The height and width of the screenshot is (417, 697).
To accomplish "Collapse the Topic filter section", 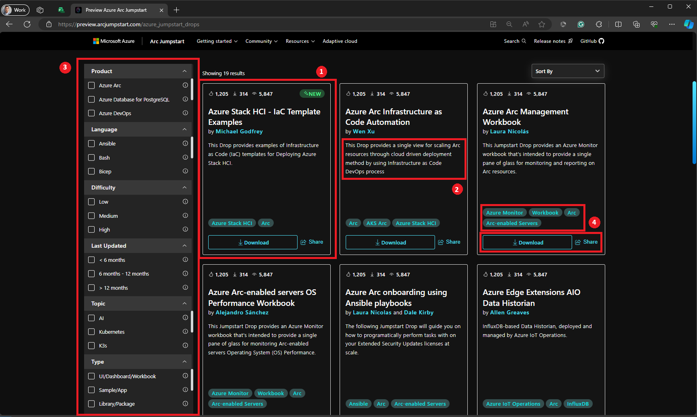I will pos(184,303).
